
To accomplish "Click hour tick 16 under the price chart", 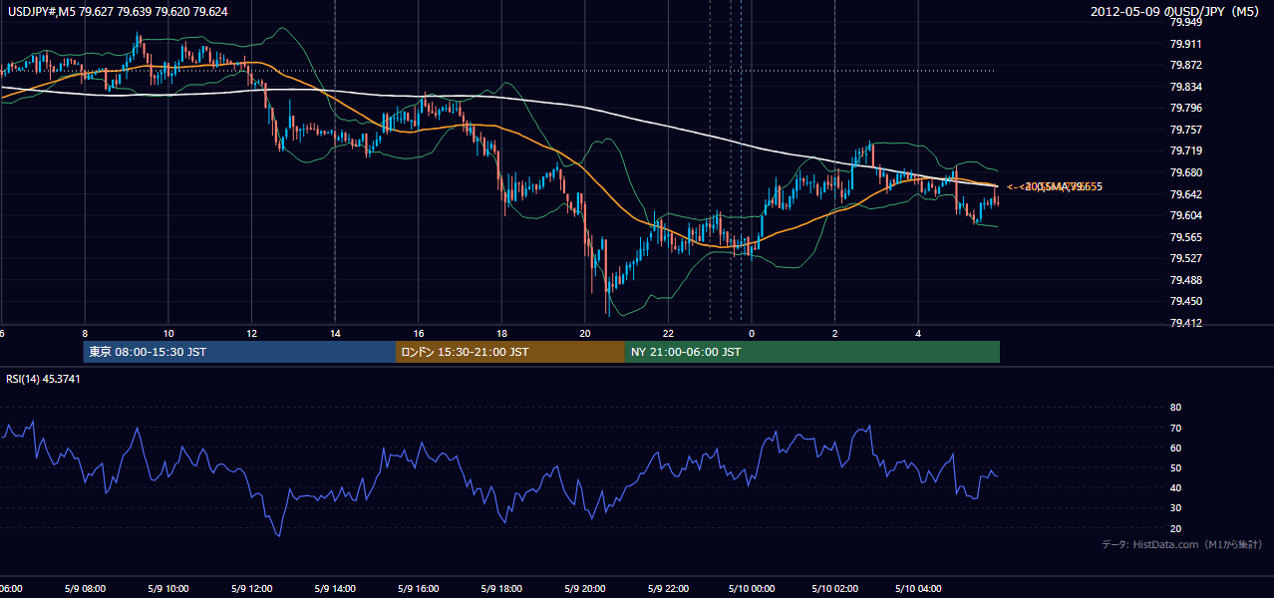I will [420, 333].
